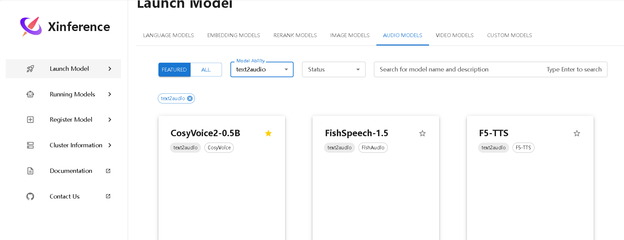This screenshot has width=624, height=240.
Task: Favorite F5-TTS with the star
Action: coord(577,133)
